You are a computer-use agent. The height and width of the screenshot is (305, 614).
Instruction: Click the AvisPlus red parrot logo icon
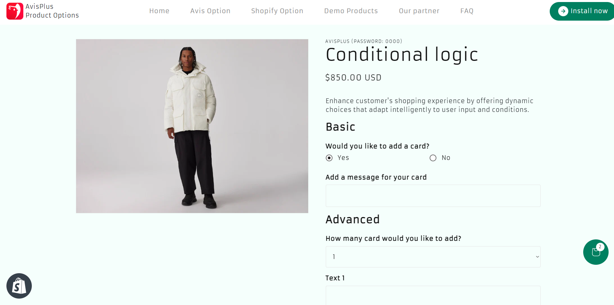(x=15, y=11)
